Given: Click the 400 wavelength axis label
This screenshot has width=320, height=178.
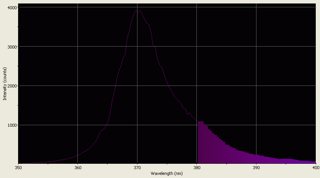Looking at the screenshot, I should 315,168.
